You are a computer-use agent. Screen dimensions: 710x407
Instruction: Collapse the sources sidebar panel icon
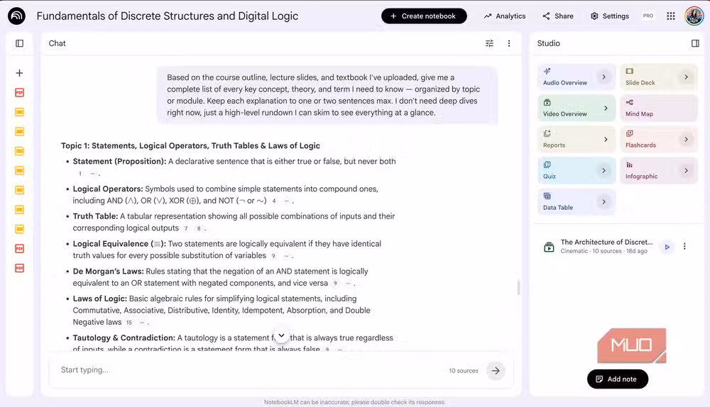(x=19, y=43)
